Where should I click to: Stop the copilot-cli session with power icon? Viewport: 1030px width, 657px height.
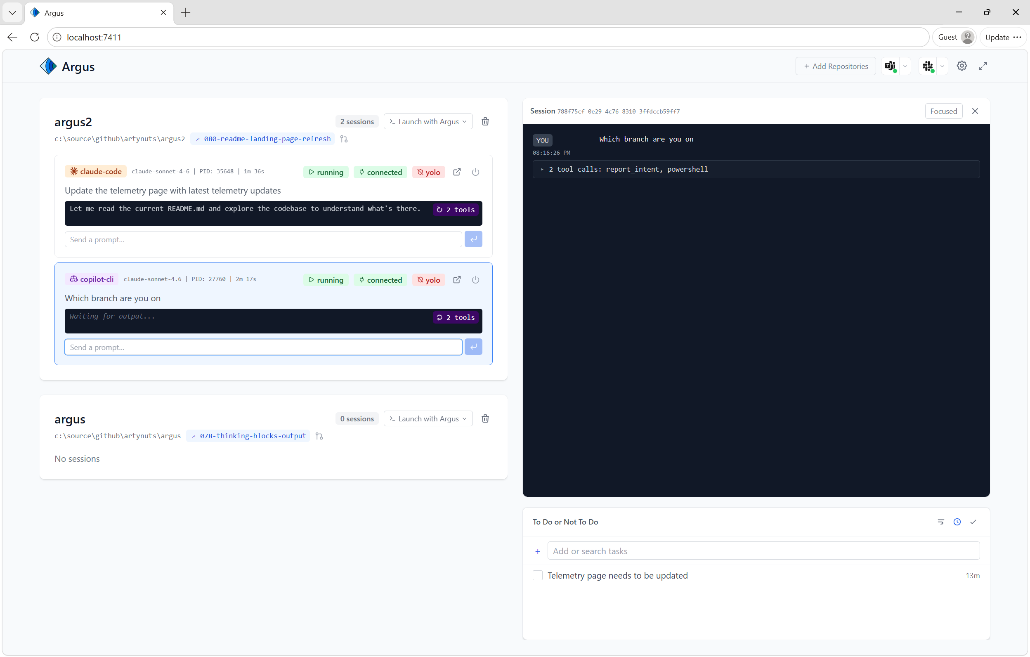[x=476, y=280]
